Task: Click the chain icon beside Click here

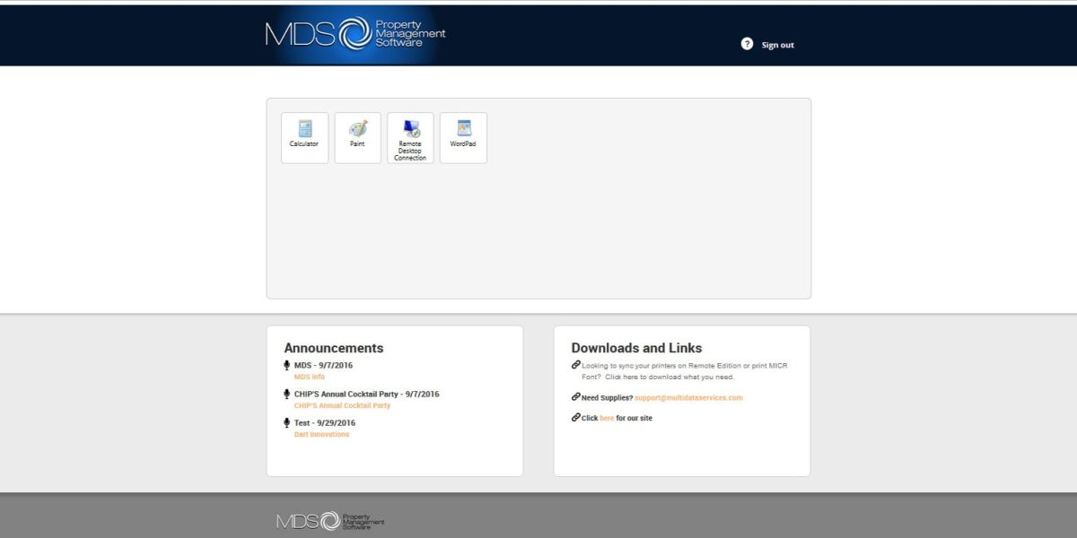Action: pos(575,417)
